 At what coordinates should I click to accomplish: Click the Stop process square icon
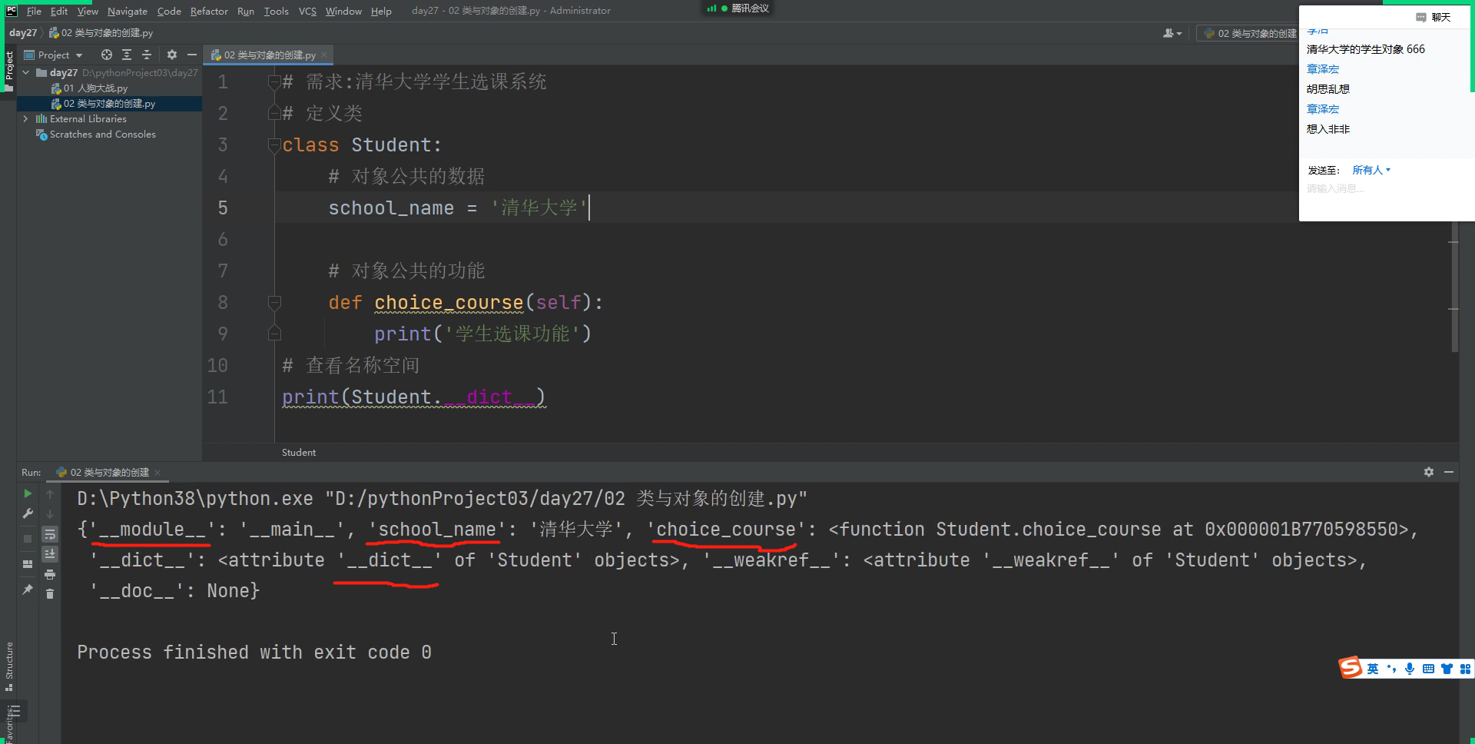coord(28,539)
